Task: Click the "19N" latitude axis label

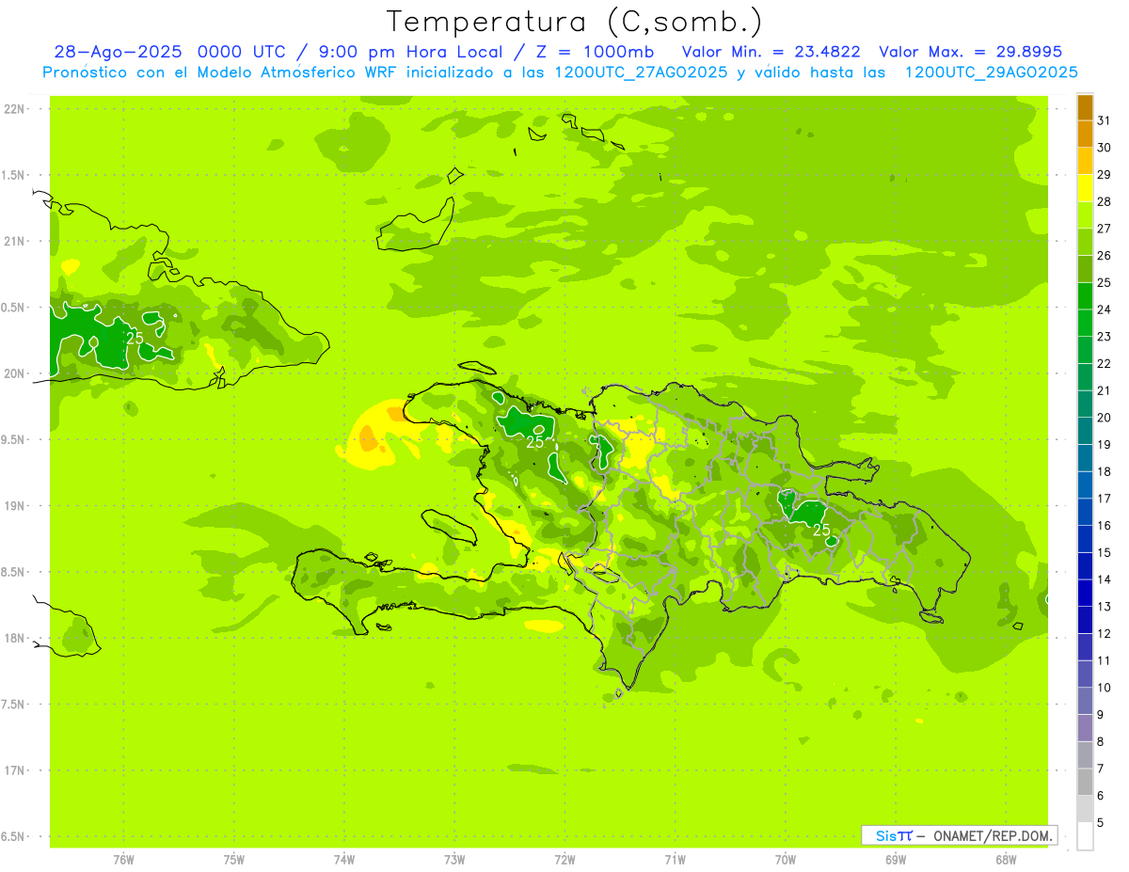Action: click(16, 506)
